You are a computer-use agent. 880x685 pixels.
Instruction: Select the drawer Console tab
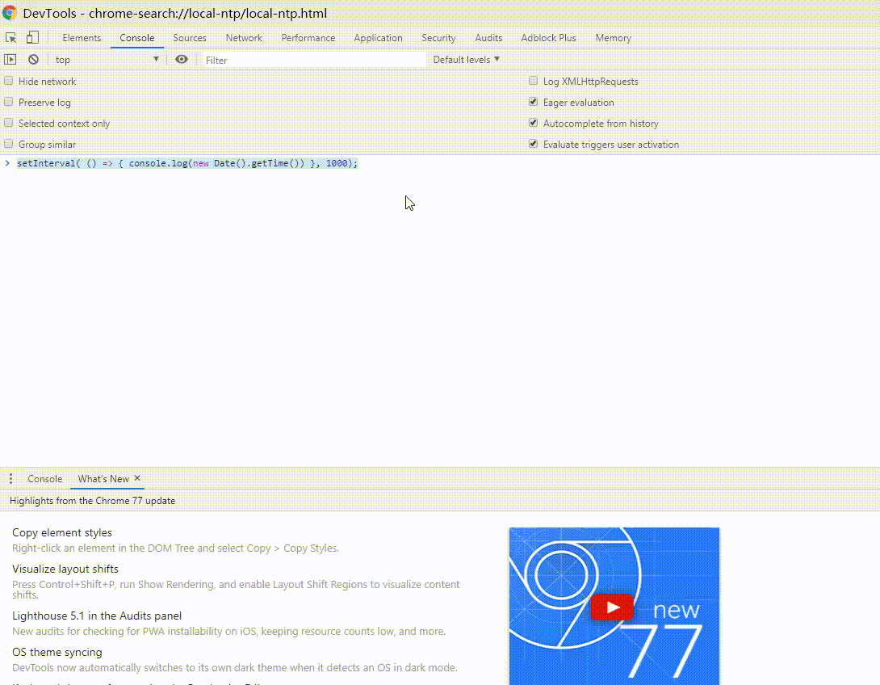(x=45, y=479)
